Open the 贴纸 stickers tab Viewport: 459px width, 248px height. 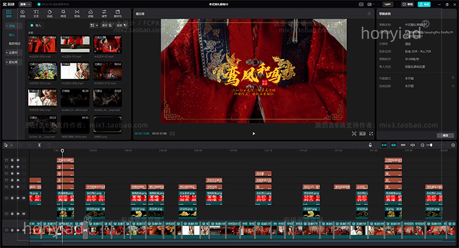click(50, 13)
